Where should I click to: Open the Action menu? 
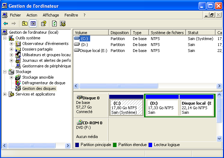(x=32, y=15)
